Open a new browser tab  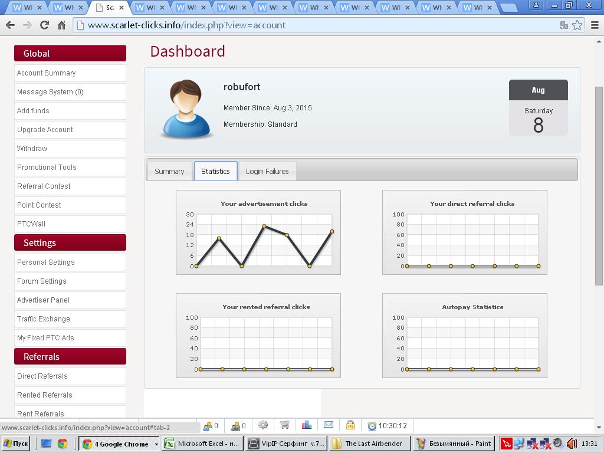click(x=510, y=8)
